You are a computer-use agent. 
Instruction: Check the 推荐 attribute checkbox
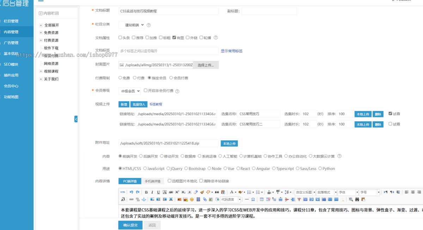[x=134, y=37]
